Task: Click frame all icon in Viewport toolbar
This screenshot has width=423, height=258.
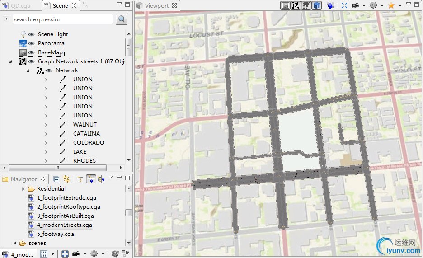Action: (344, 5)
